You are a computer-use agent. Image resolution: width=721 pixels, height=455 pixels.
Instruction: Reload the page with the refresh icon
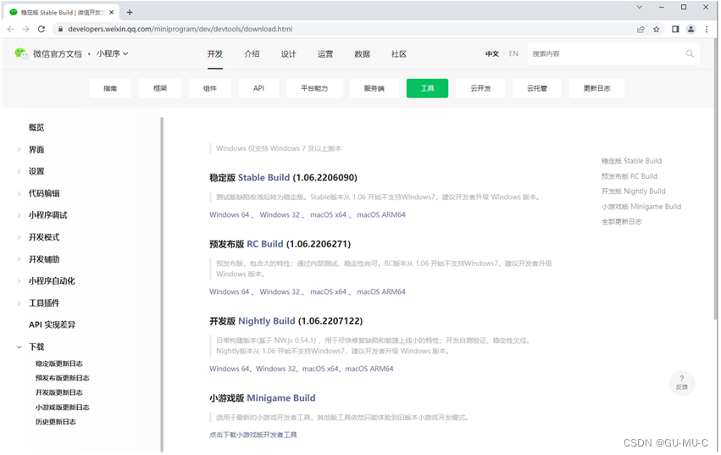click(42, 29)
